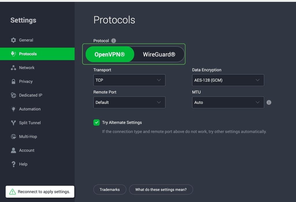Click the Help question mark icon
Image resolution: width=296 pixels, height=202 pixels.
pyautogui.click(x=13, y=164)
